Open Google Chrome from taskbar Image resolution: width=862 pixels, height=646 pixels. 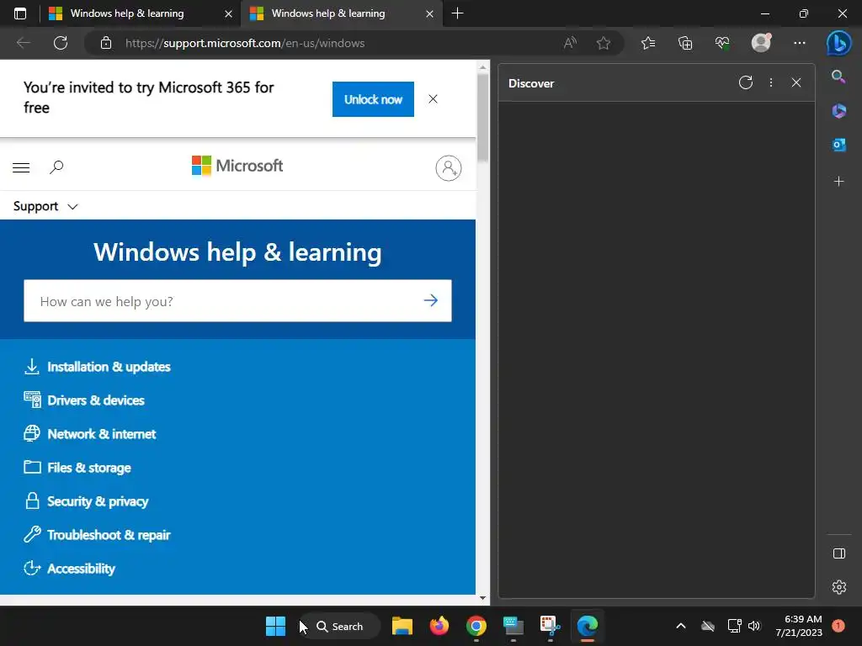[476, 626]
